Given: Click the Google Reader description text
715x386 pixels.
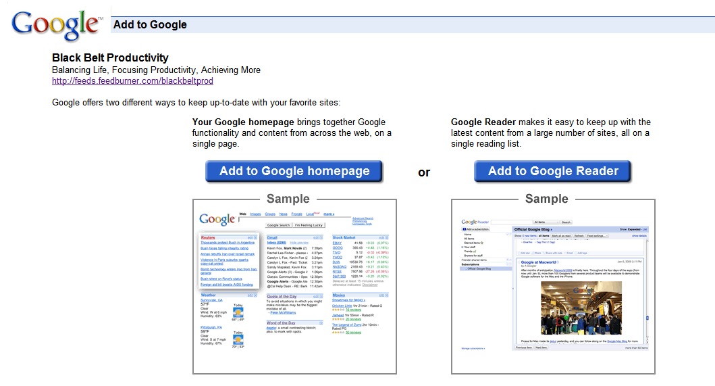Looking at the screenshot, I should point(551,132).
